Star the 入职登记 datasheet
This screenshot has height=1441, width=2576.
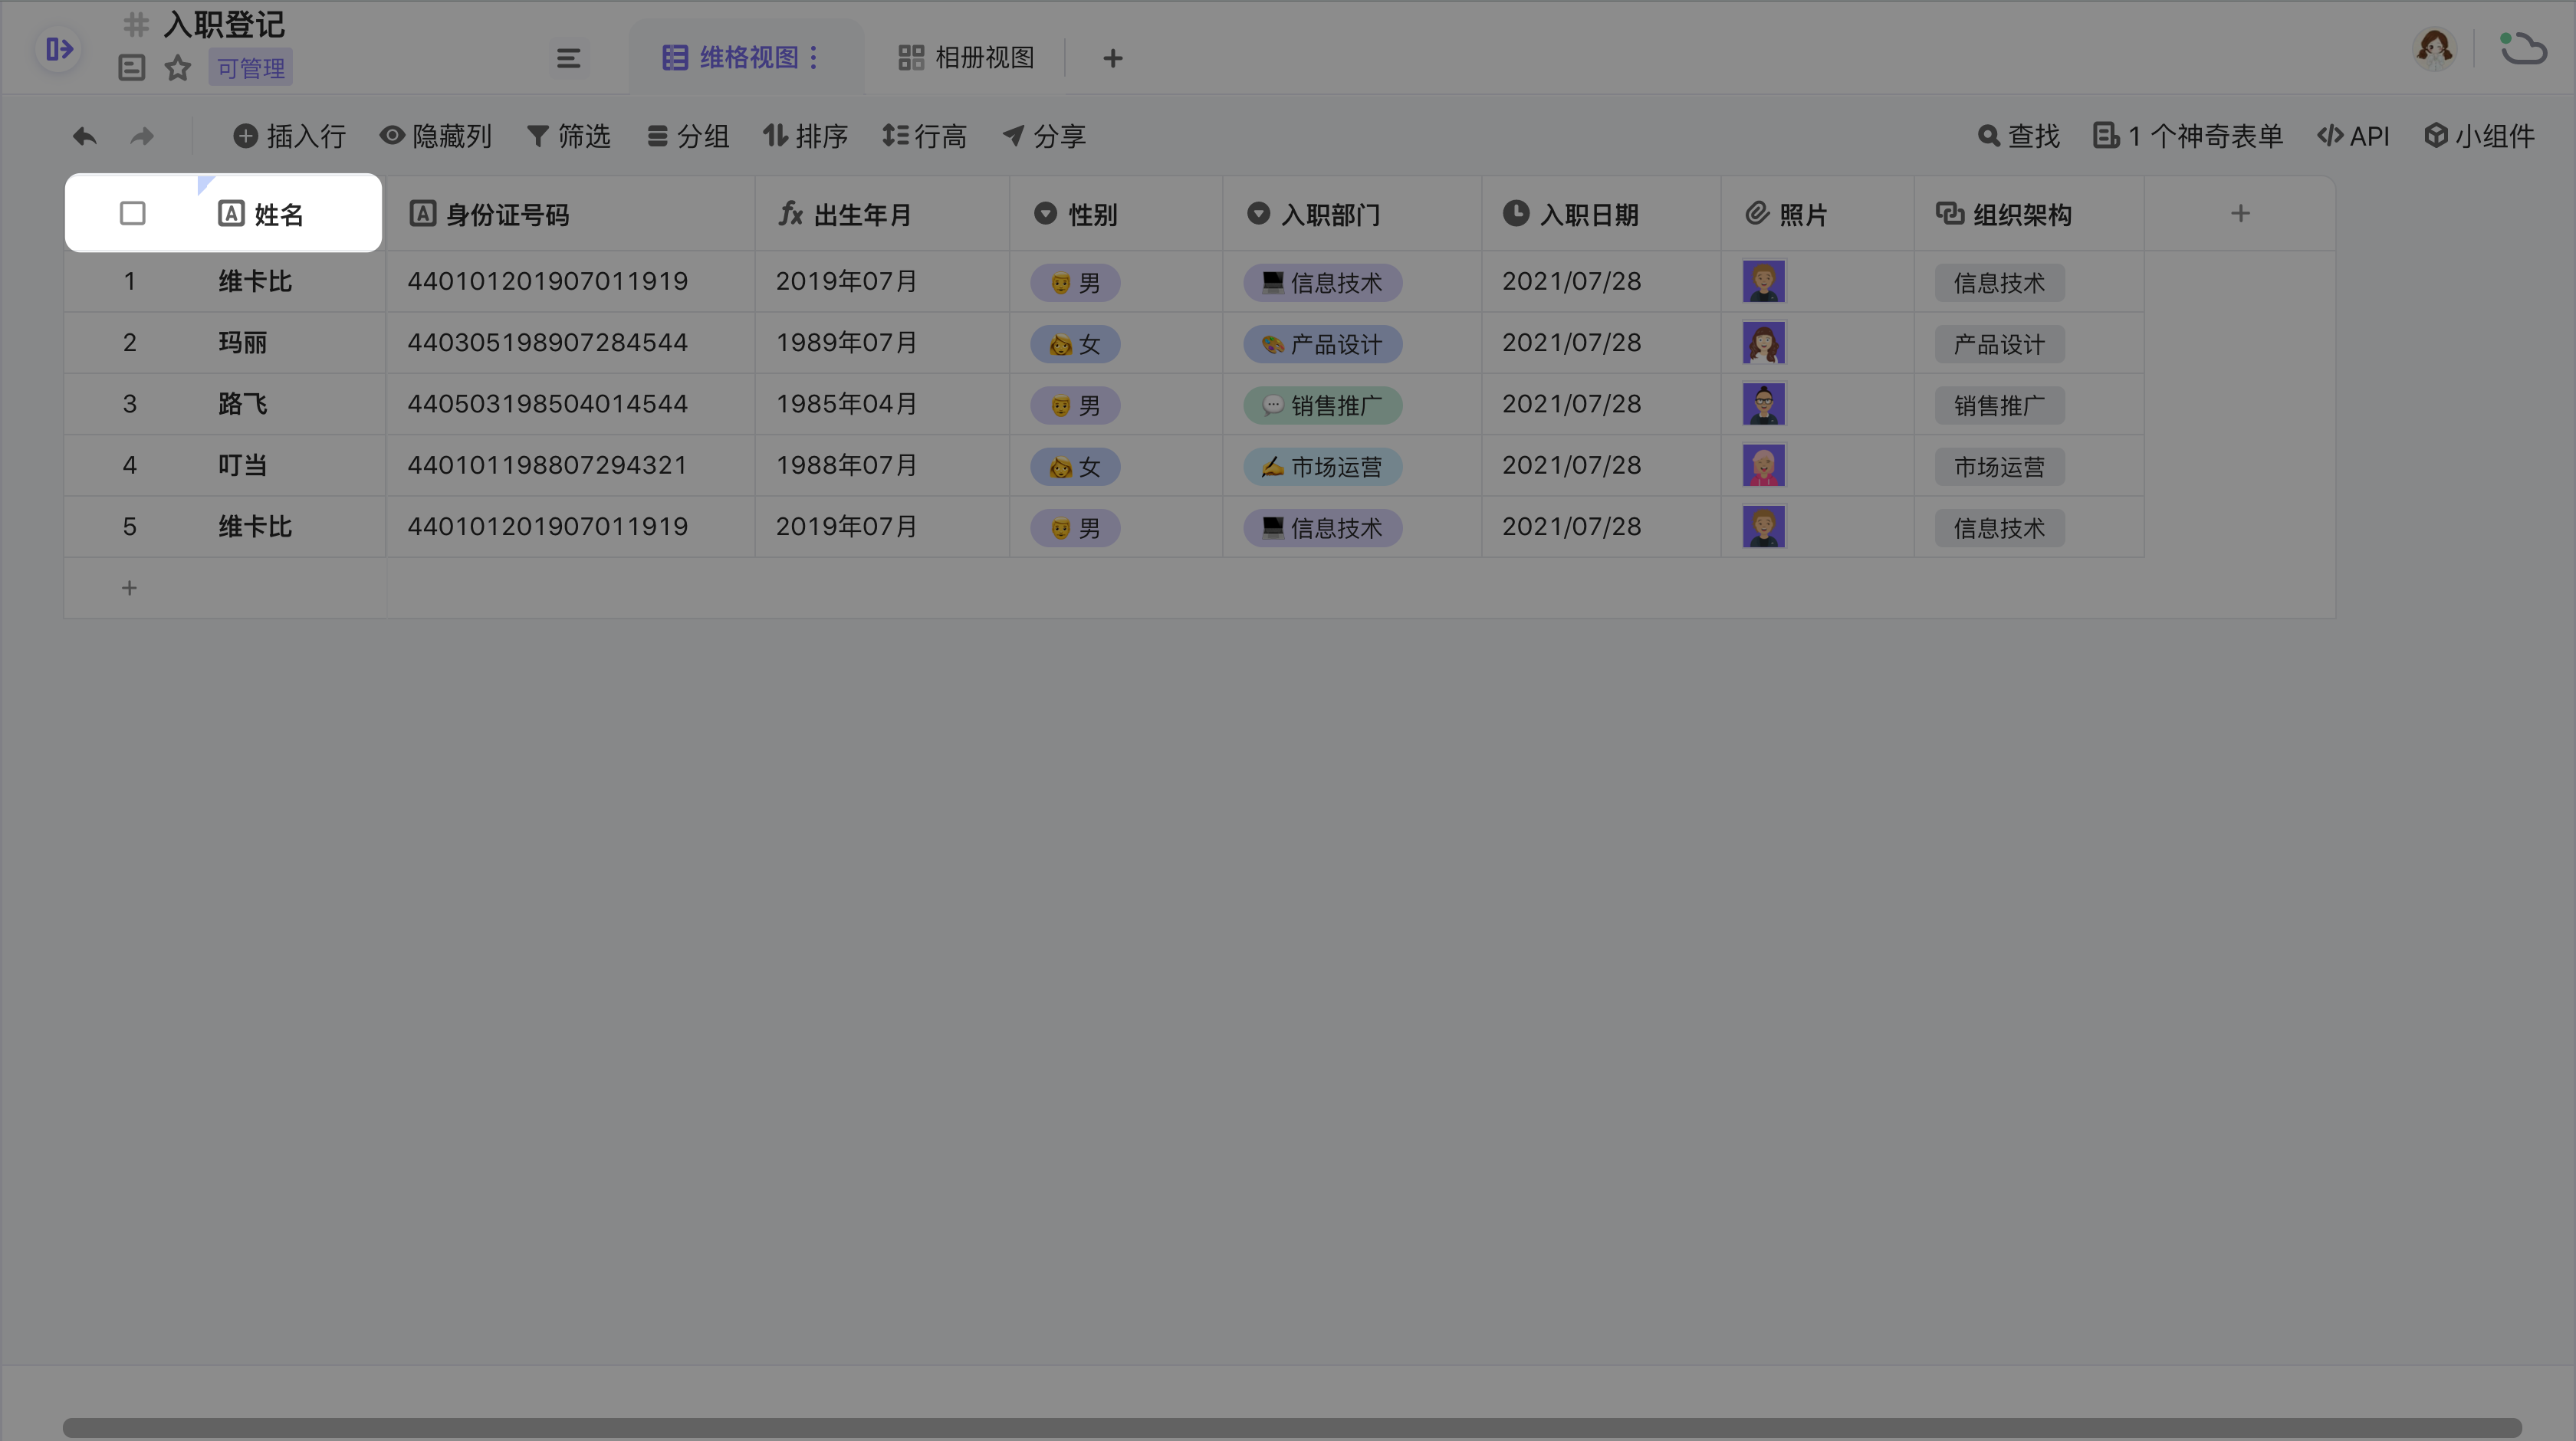pos(178,67)
